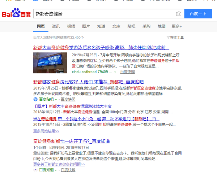217x174 pixels.
Task: Open the 奇迹健身 sign thumbnail image
Action: pos(50,63)
